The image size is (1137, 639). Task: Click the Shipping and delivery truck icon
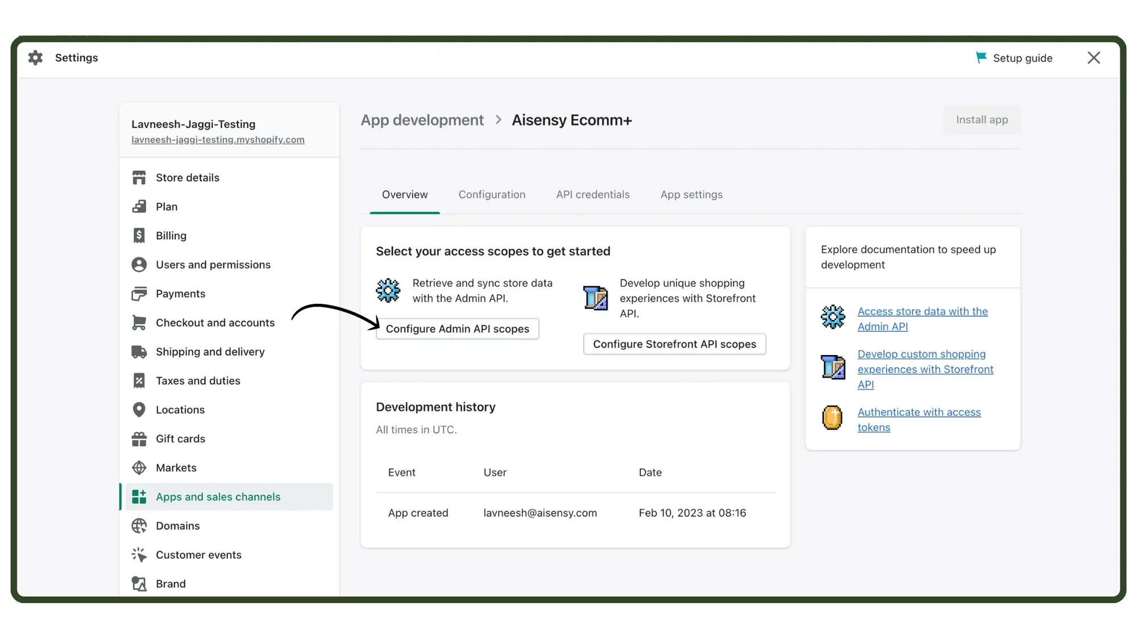[x=139, y=352]
